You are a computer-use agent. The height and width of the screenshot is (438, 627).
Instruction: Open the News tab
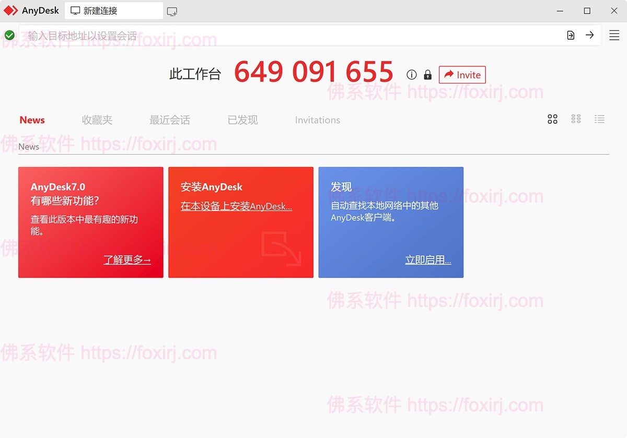(x=32, y=120)
